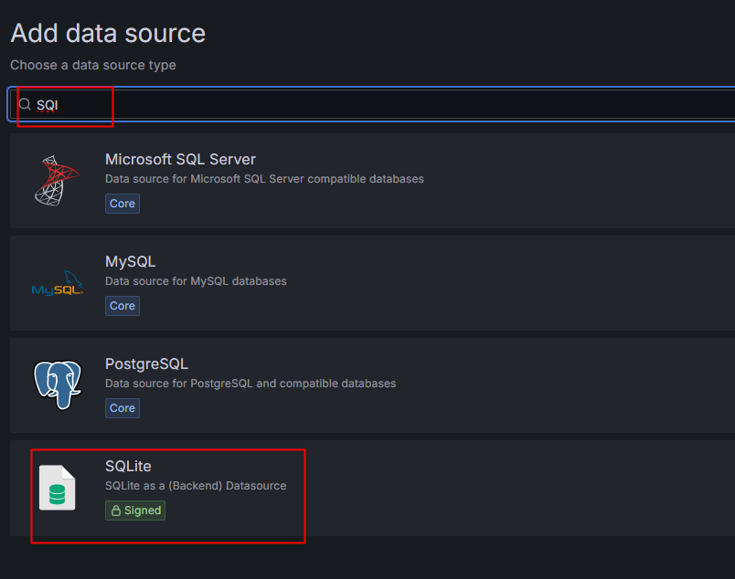Viewport: 735px width, 579px height.
Task: Open the SQLite data source title
Action: pyautogui.click(x=128, y=466)
